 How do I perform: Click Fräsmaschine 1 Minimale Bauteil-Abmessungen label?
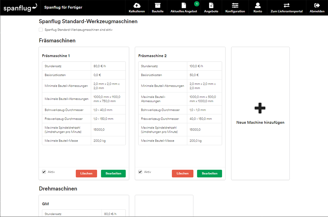66,86
